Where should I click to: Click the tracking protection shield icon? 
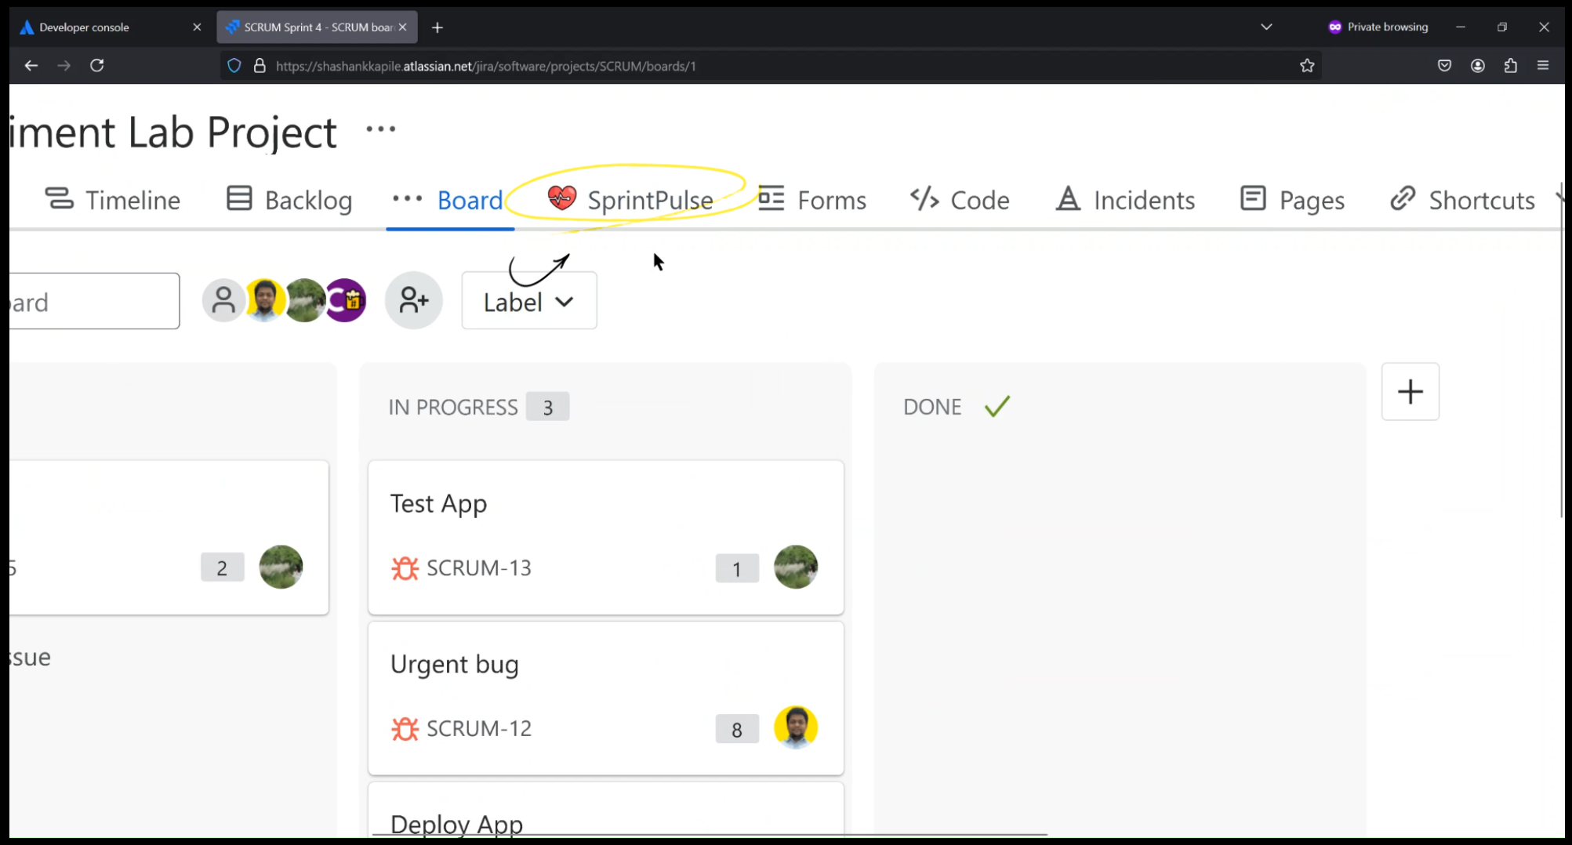(234, 66)
